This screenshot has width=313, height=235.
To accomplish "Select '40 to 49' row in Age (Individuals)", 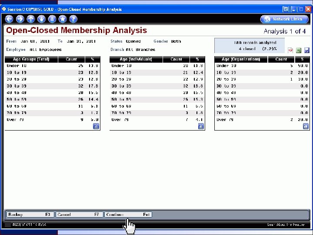I will 157,93.
